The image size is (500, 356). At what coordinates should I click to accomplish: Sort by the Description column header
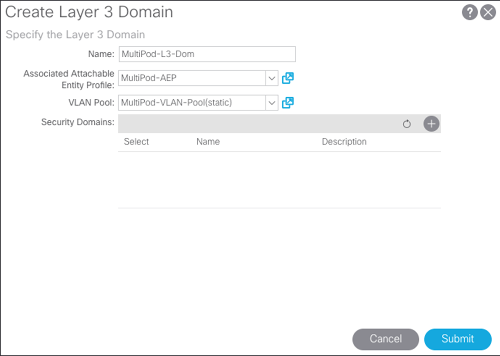pos(344,142)
